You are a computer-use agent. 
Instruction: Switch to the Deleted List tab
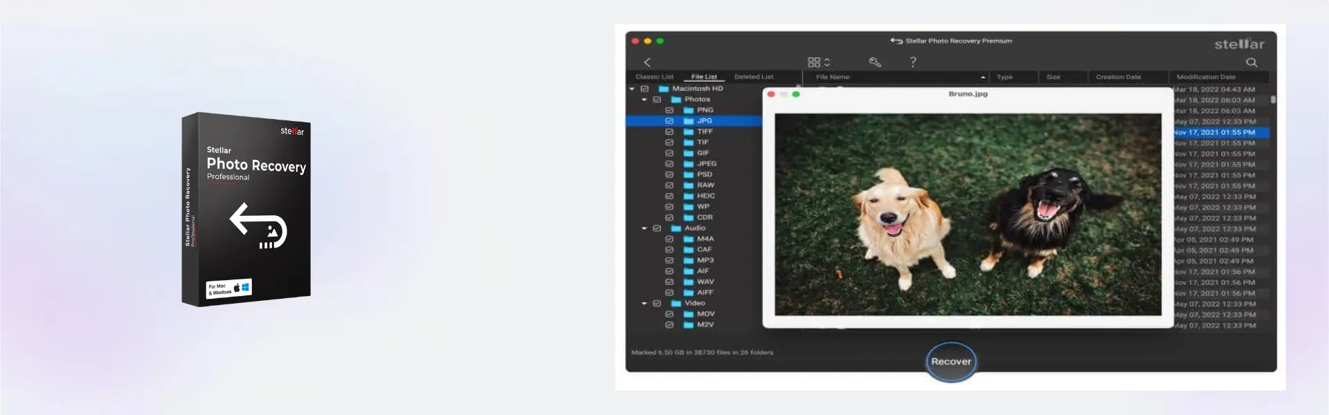click(x=754, y=77)
